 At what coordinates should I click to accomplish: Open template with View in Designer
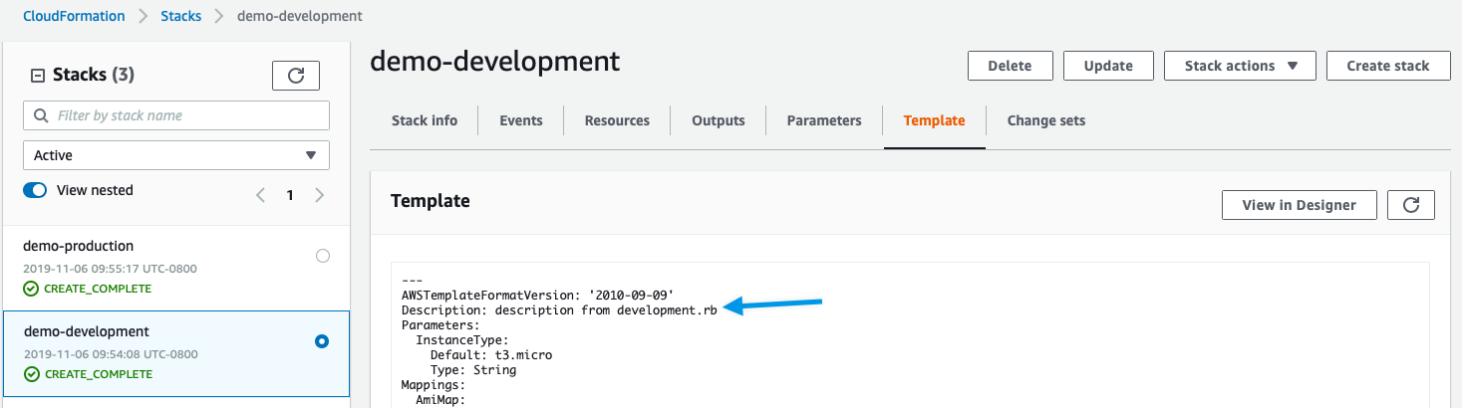[x=1300, y=205]
